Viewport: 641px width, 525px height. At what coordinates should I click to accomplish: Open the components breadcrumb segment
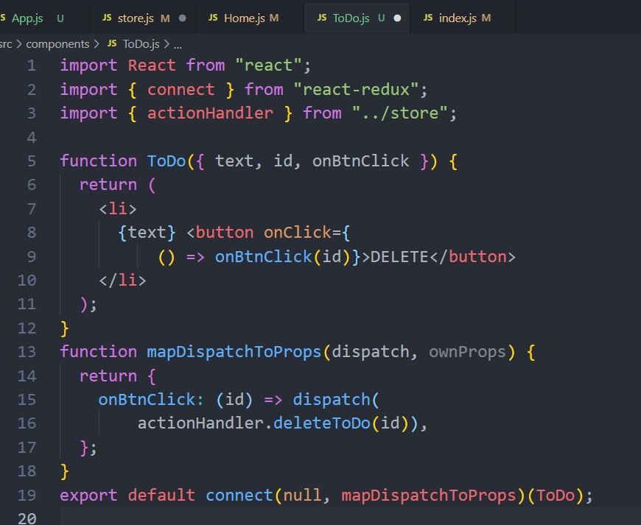click(57, 44)
